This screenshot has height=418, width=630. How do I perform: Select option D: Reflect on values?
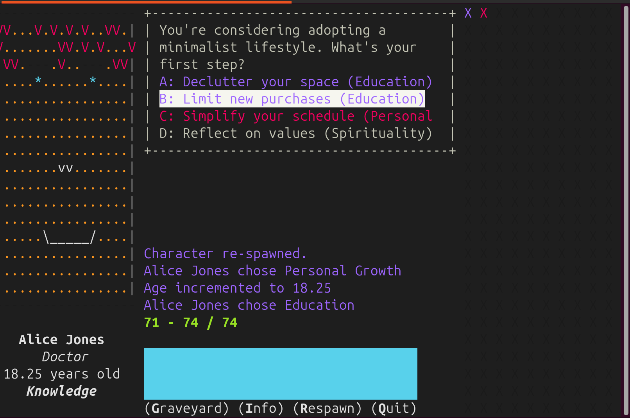pos(296,133)
